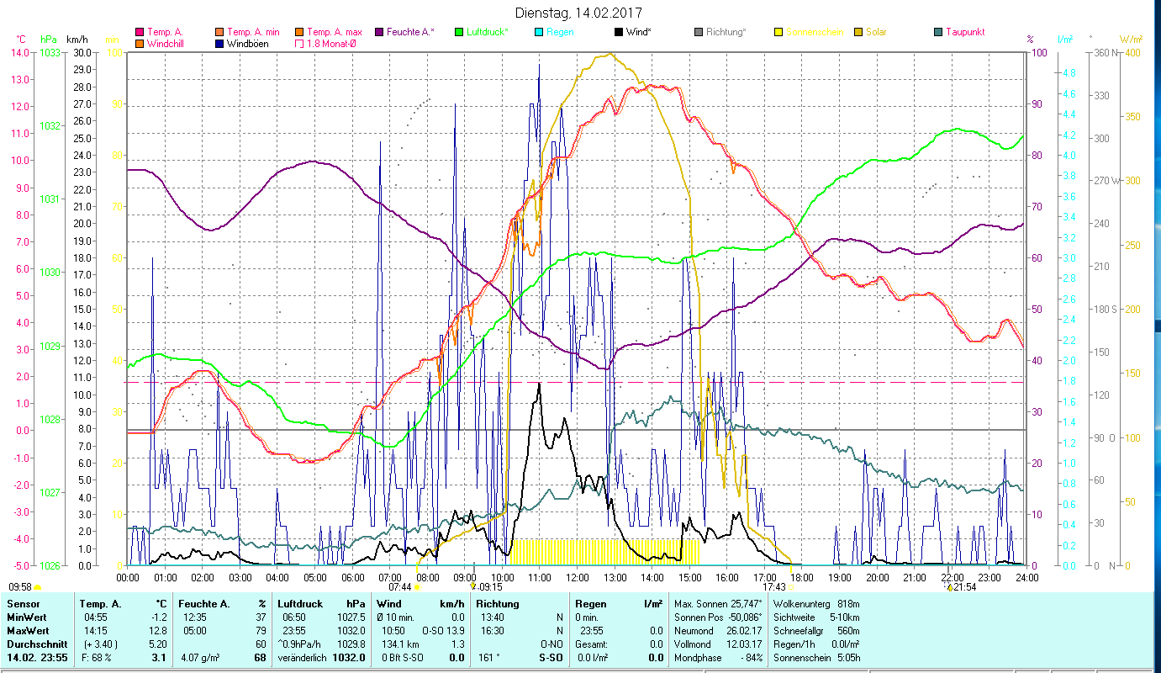Viewport: 1161px width, 673px height.
Task: Click the pink Temp. A. legend swatch
Action: pyautogui.click(x=139, y=32)
